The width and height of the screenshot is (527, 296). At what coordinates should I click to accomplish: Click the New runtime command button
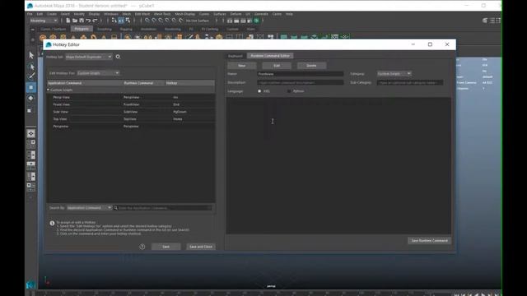pyautogui.click(x=241, y=66)
